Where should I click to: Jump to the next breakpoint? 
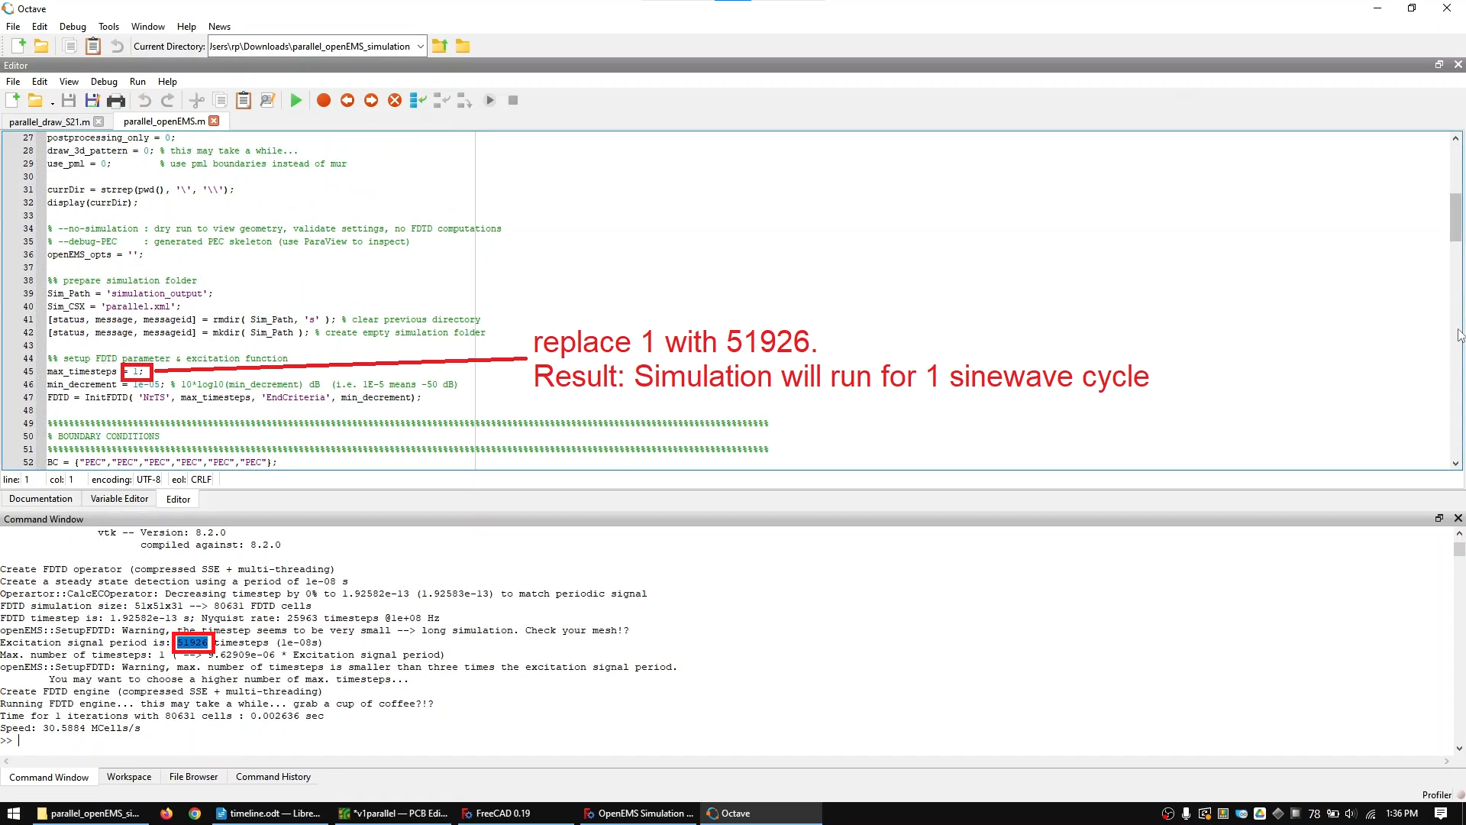coord(371,100)
